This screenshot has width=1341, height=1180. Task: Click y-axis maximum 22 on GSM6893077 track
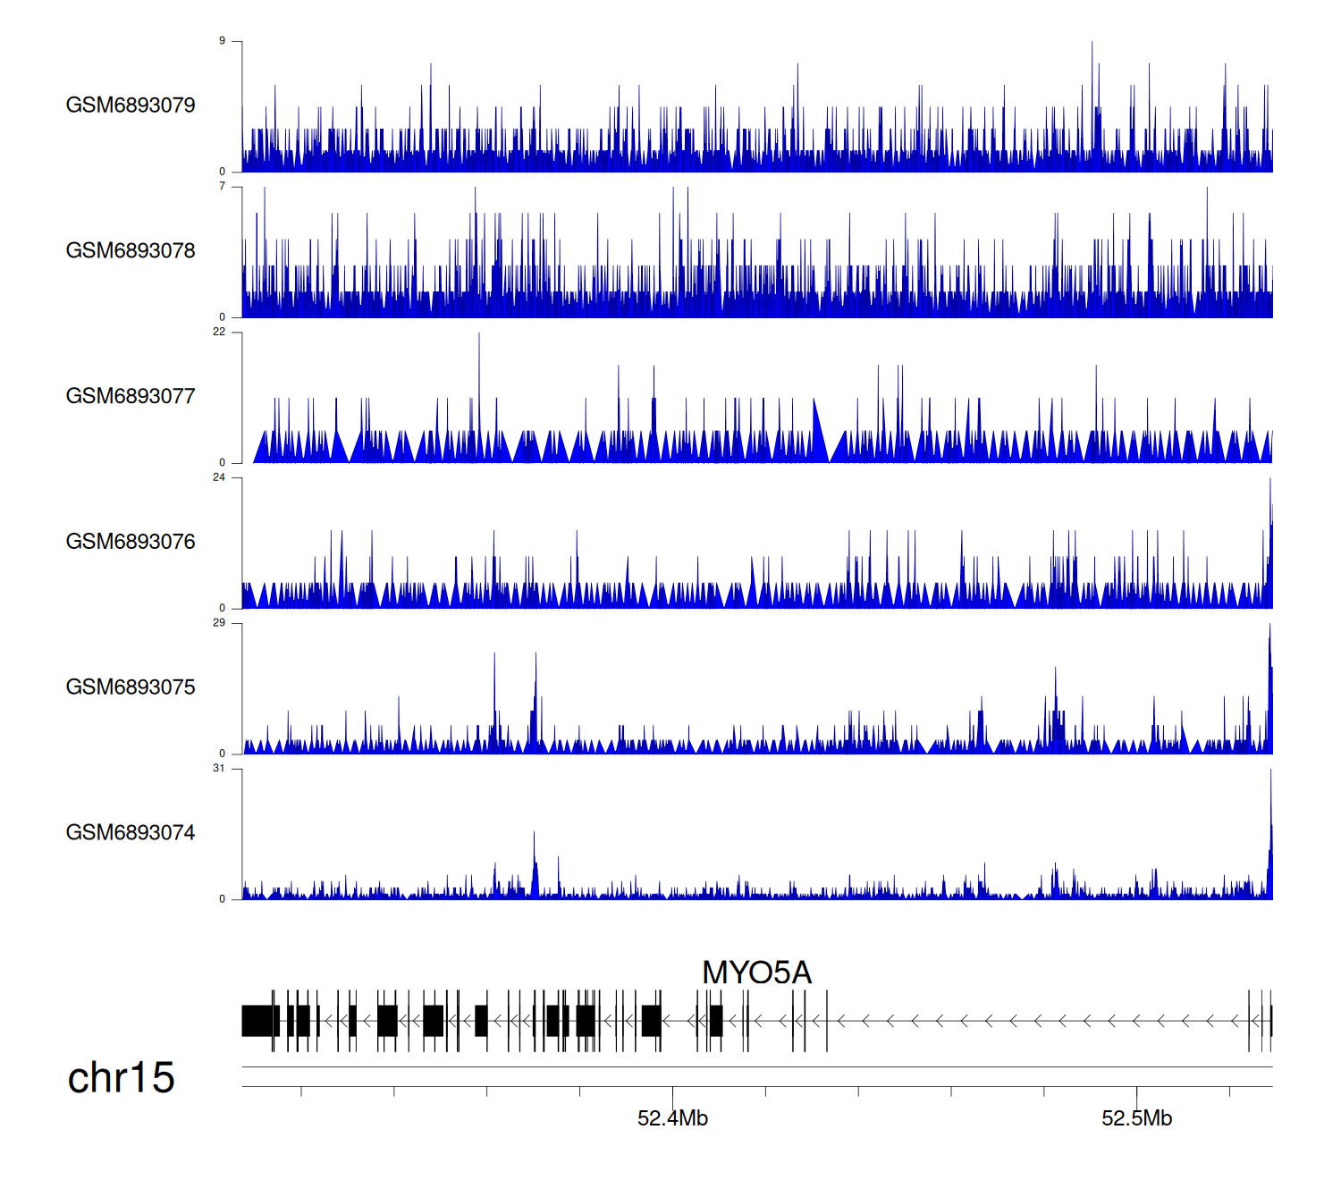(x=220, y=333)
